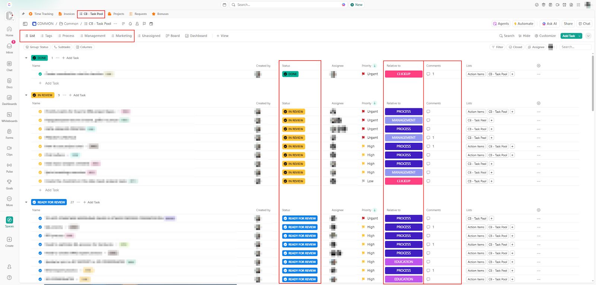596x285 pixels.
Task: Open the notepad icon in the top bar
Action: pyautogui.click(x=551, y=5)
